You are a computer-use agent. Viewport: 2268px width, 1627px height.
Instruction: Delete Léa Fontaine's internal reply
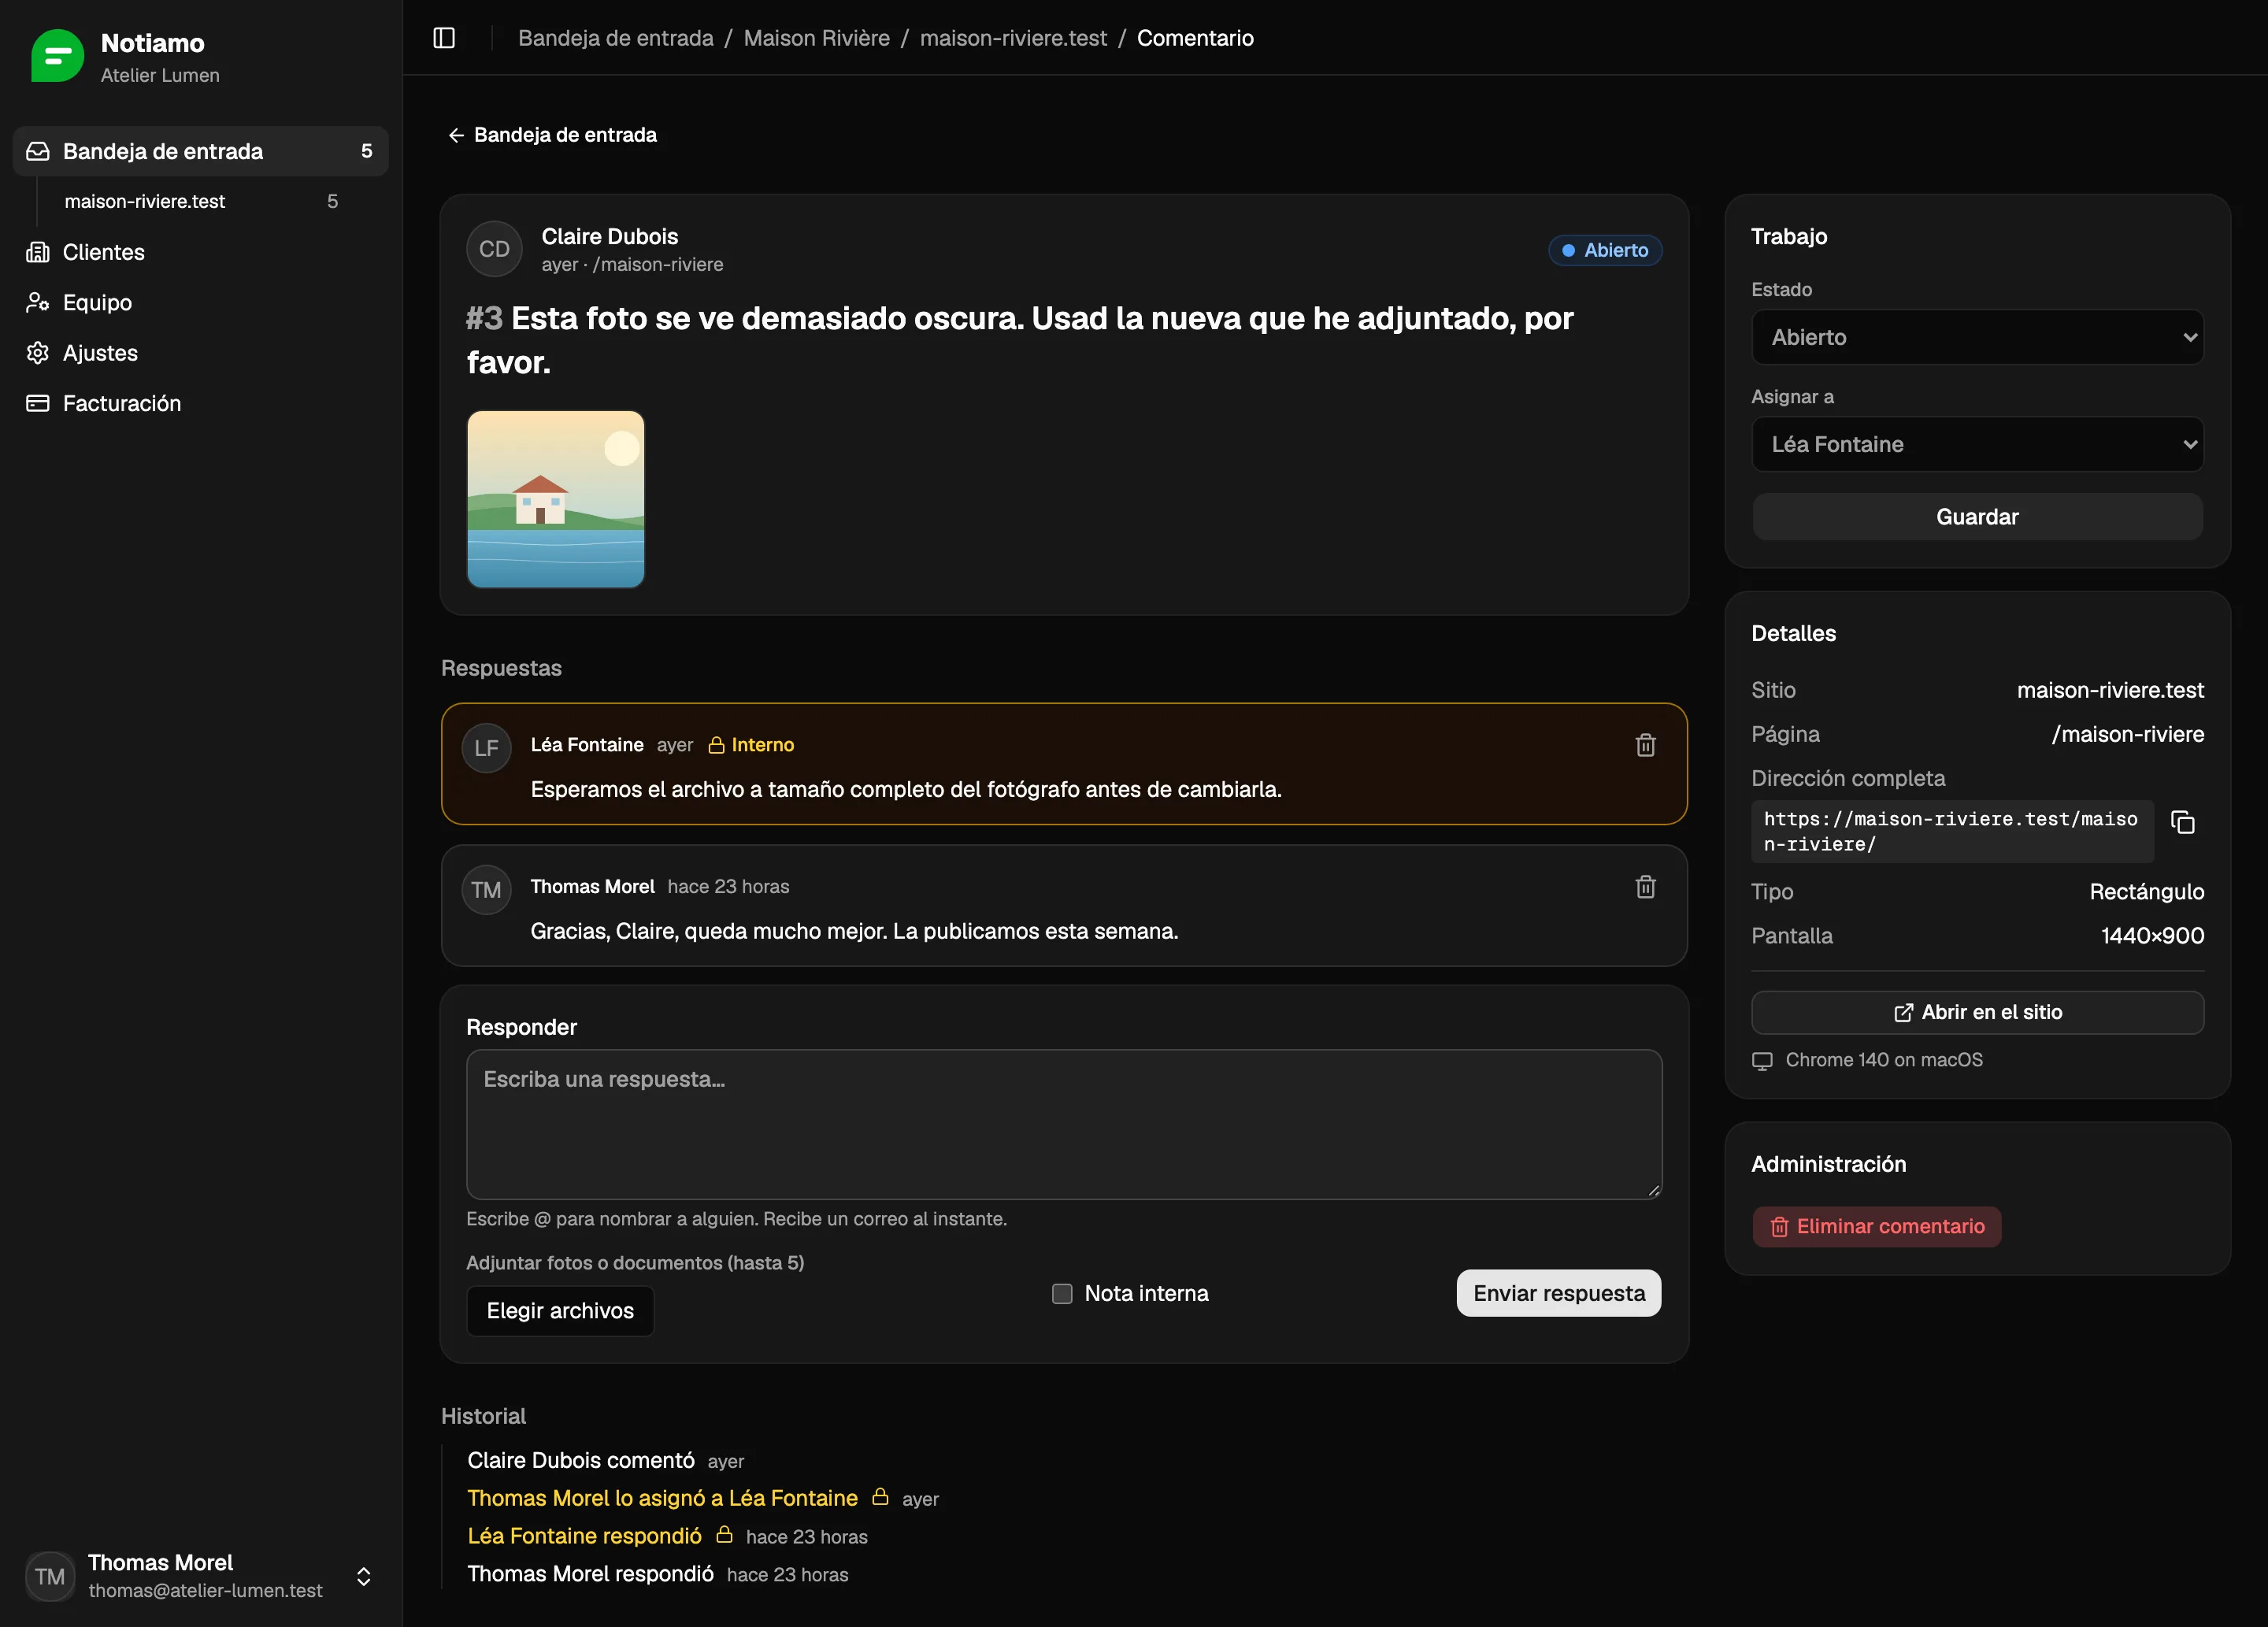(1645, 745)
